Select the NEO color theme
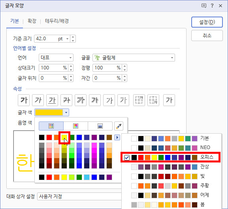 [x=171, y=147]
